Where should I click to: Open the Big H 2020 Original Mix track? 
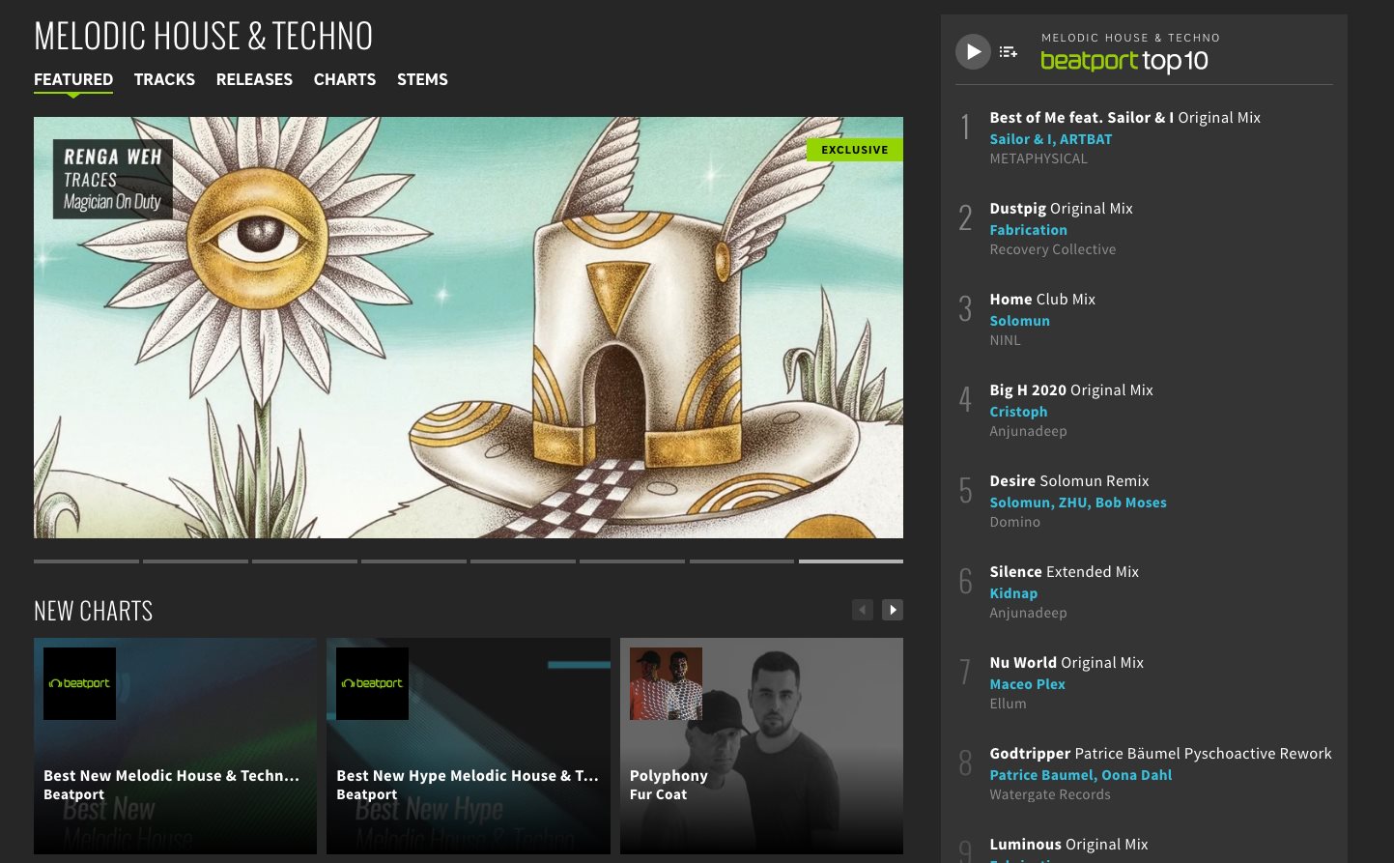pyautogui.click(x=1072, y=389)
